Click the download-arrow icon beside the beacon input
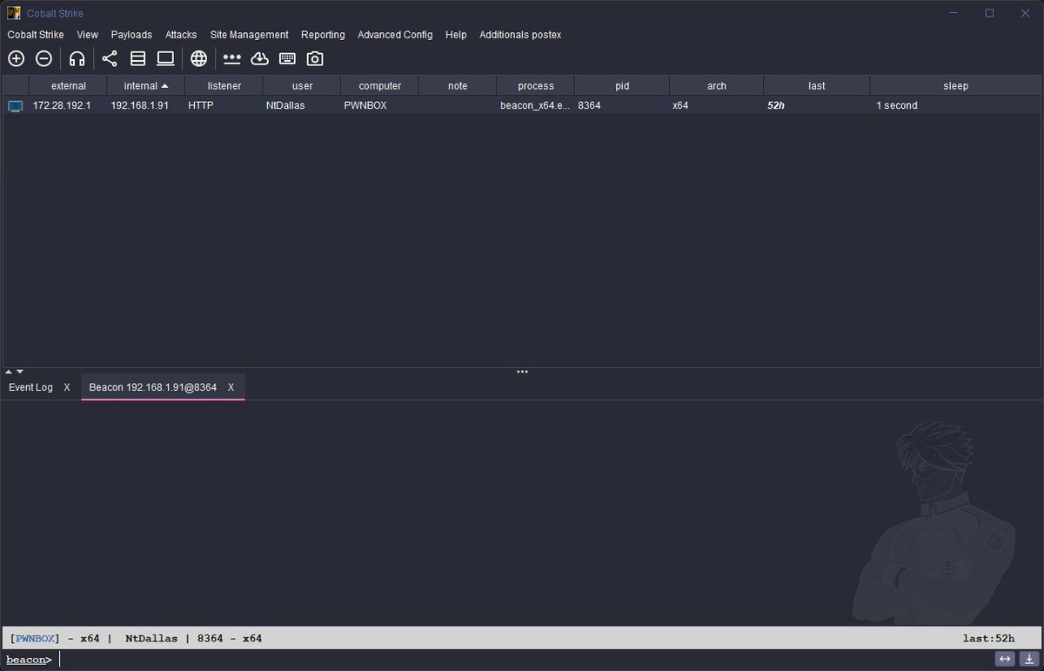Image resolution: width=1044 pixels, height=671 pixels. [1028, 660]
